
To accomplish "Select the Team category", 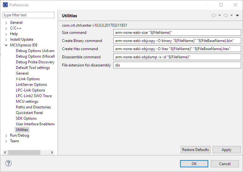I will point(14,141).
